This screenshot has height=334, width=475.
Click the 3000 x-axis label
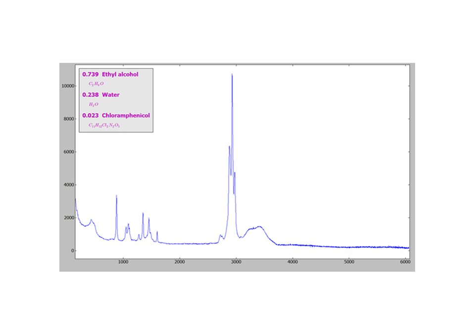(x=236, y=262)
